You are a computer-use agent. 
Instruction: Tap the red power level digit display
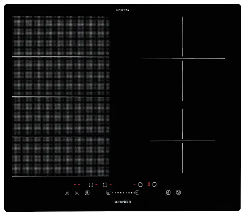pyautogui.click(x=149, y=184)
